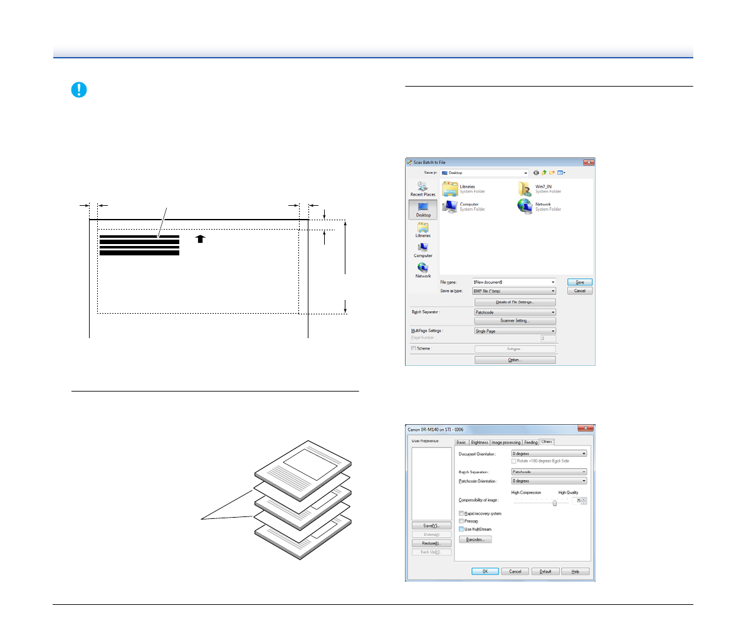Image resolution: width=746 pixels, height=640 pixels.
Task: Open the Feeding tab
Action: 531,442
